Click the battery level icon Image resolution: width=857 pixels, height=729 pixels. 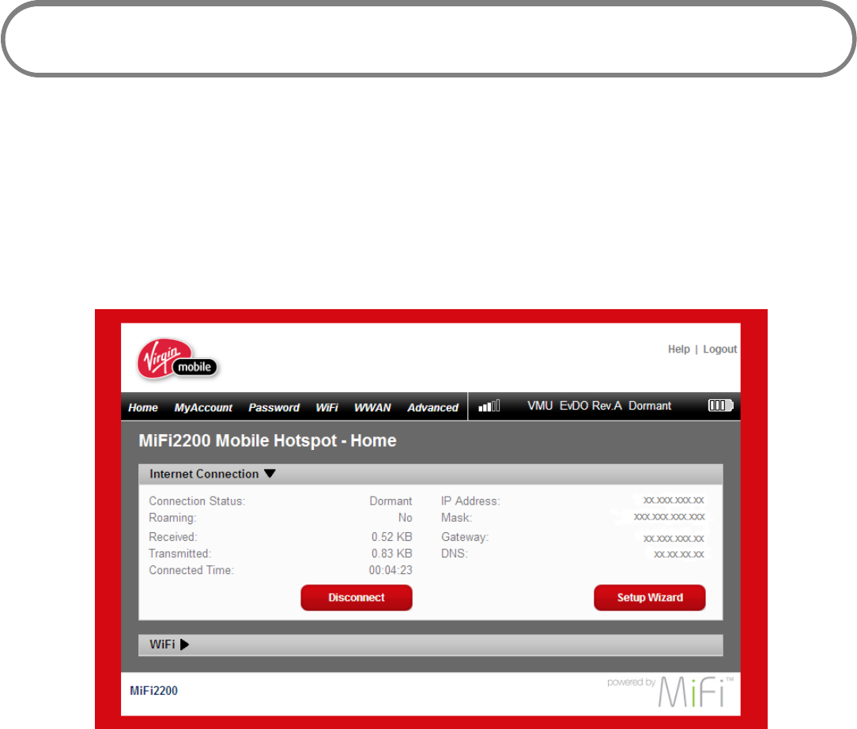(x=720, y=406)
